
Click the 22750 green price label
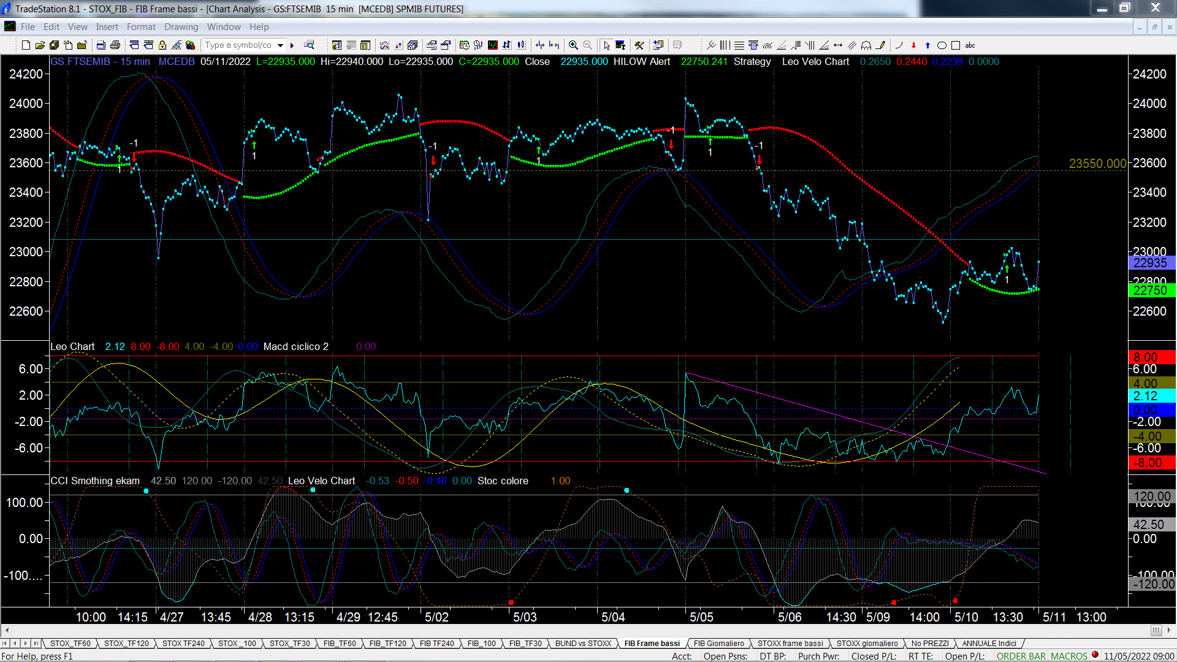coord(1151,291)
